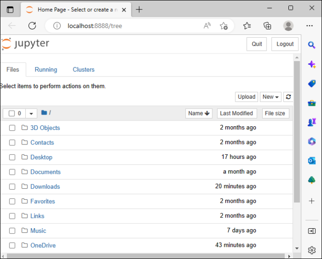Open the Shopping tag sidebar icon
The width and height of the screenshot is (322, 259).
pos(312,84)
